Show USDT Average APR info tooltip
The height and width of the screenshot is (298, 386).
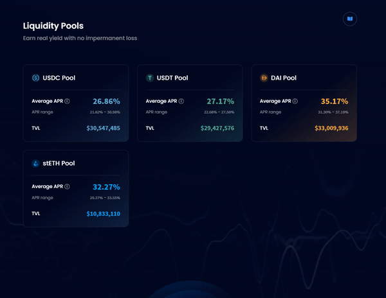pos(181,101)
